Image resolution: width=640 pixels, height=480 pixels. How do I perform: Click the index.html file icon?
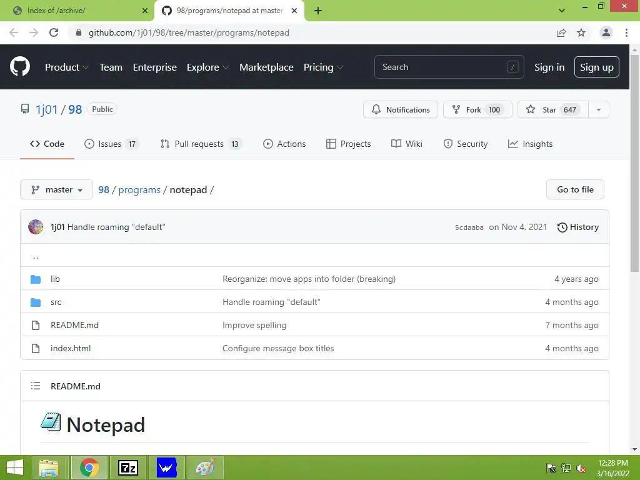[36, 349]
